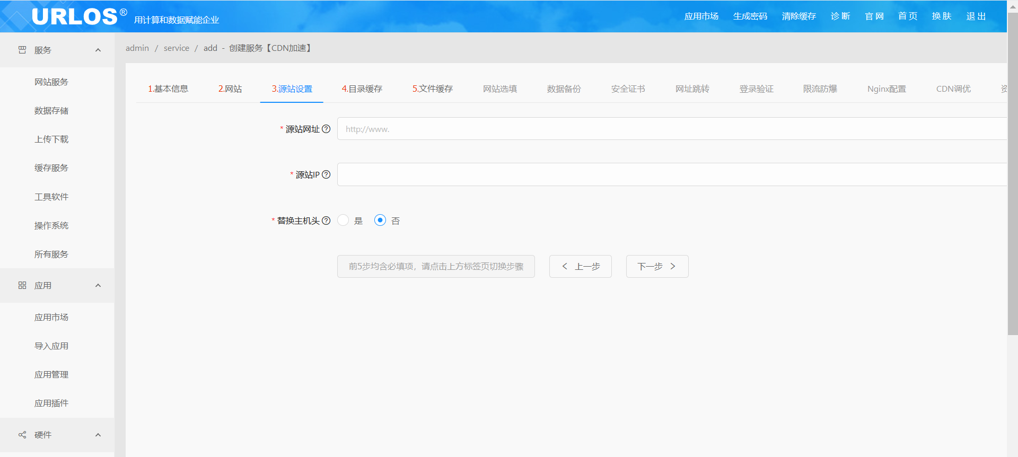The image size is (1018, 457).
Task: Open 清除缓存 in the top bar
Action: coord(798,16)
